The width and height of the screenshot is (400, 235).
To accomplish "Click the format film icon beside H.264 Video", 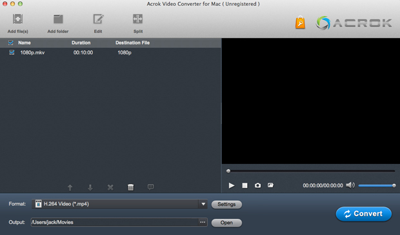I will 38,204.
